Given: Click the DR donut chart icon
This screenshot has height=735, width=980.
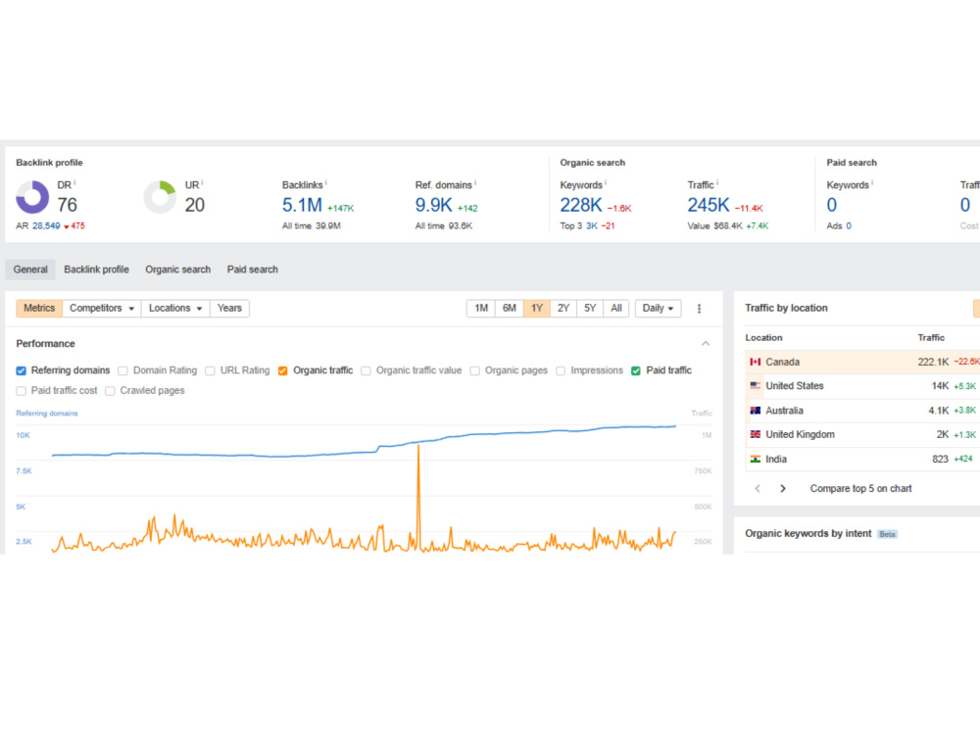Looking at the screenshot, I should tap(32, 197).
